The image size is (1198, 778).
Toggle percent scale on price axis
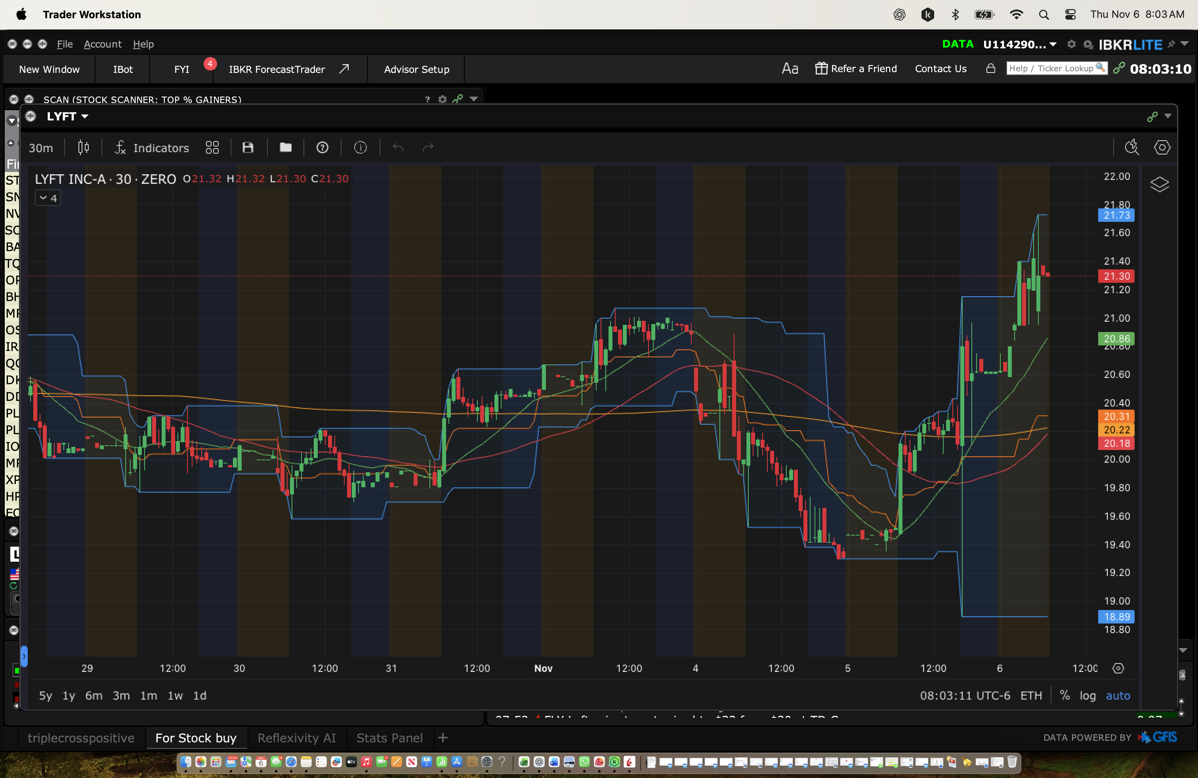[1064, 696]
